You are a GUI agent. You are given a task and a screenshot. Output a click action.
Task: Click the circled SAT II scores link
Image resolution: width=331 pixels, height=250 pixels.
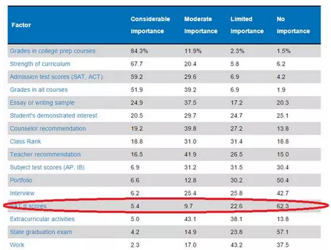[28, 206]
